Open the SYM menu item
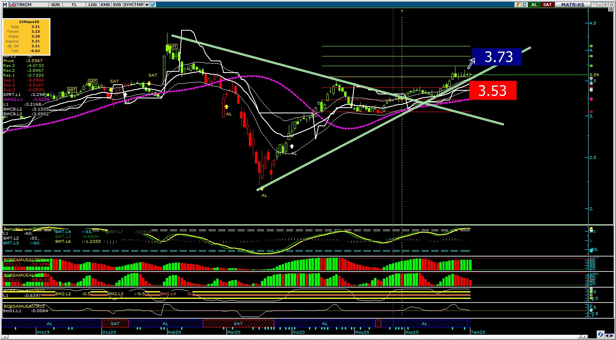Screen dimensions: 616x340 coord(128,5)
